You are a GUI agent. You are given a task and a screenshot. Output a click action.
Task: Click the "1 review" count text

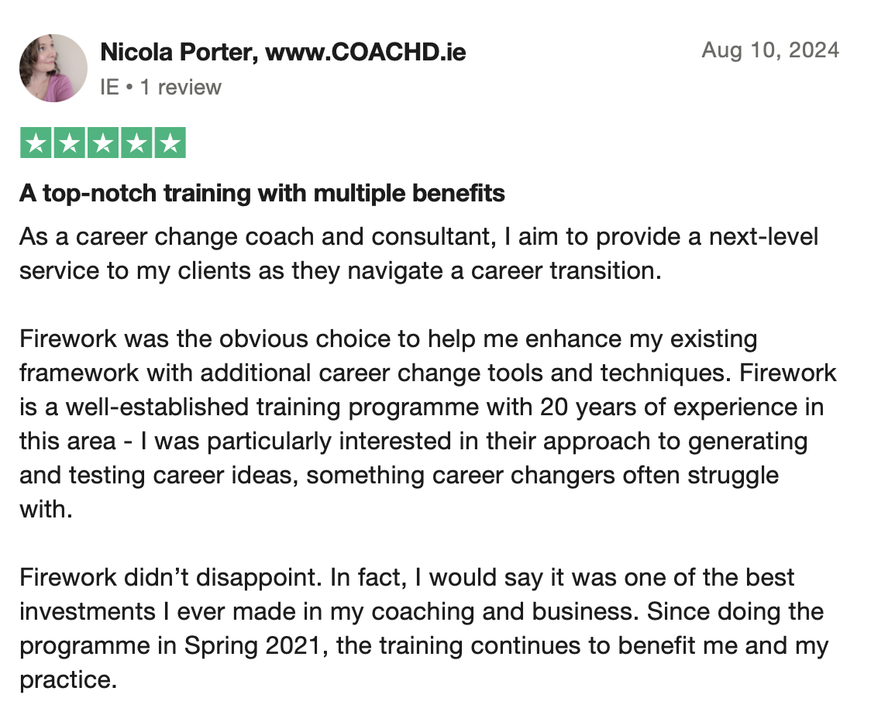point(180,87)
